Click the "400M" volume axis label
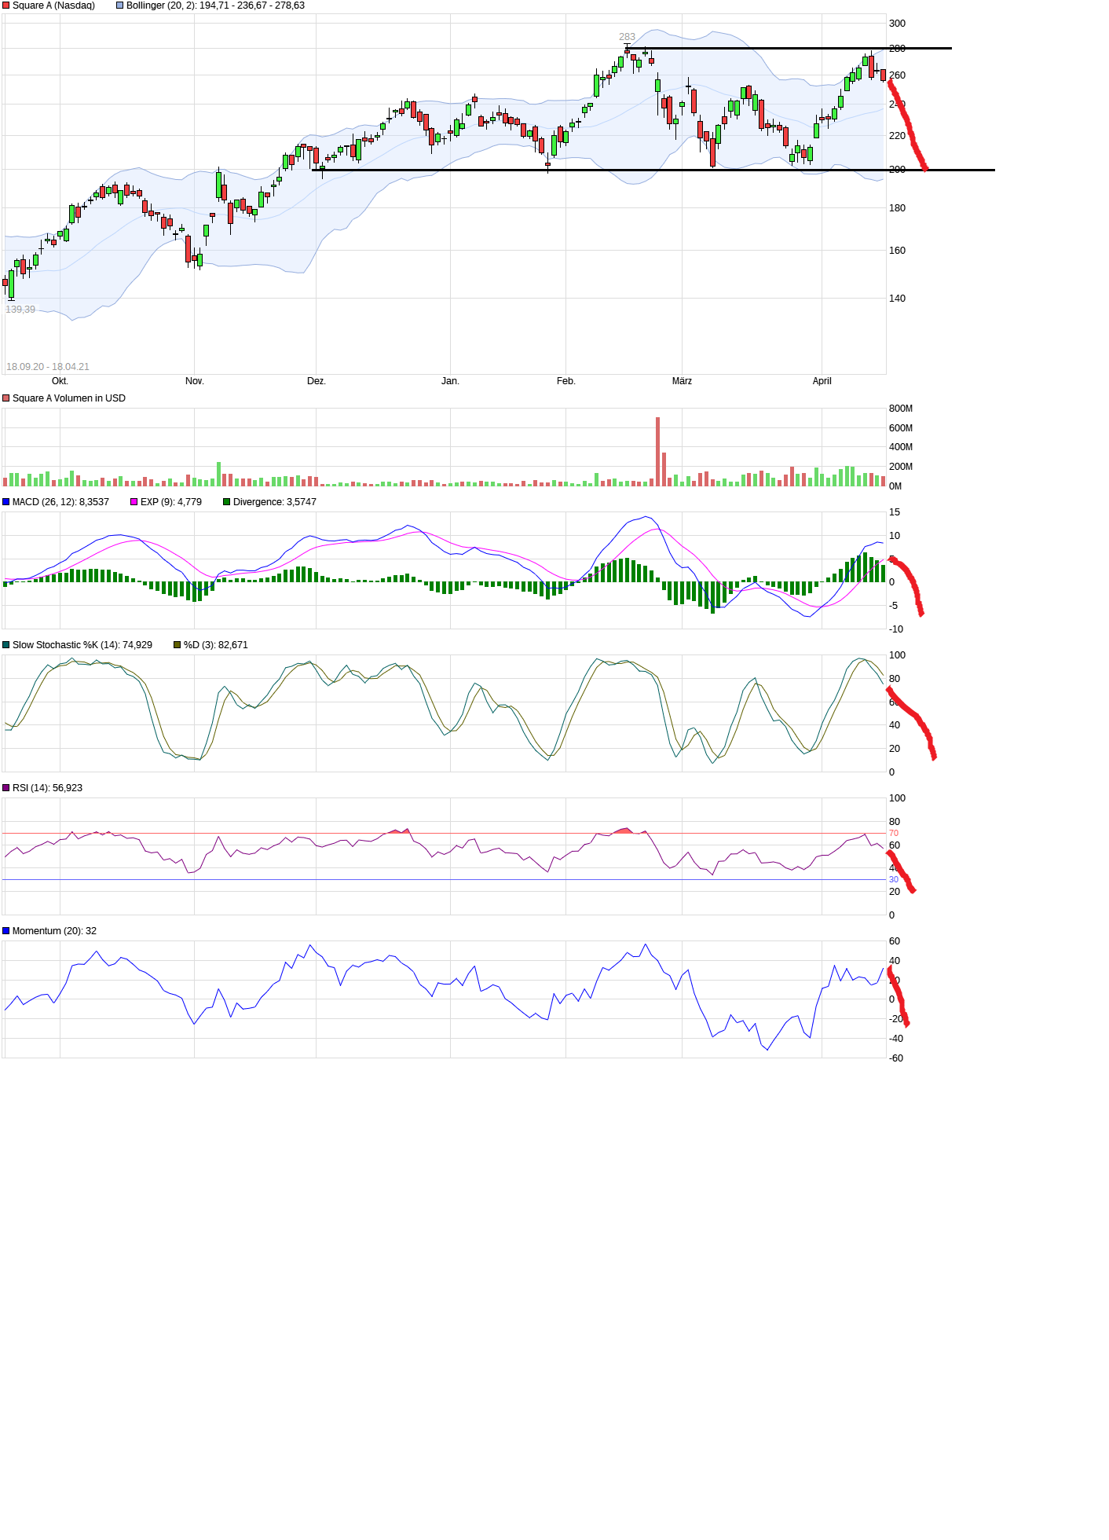The image size is (1109, 1540). [901, 447]
